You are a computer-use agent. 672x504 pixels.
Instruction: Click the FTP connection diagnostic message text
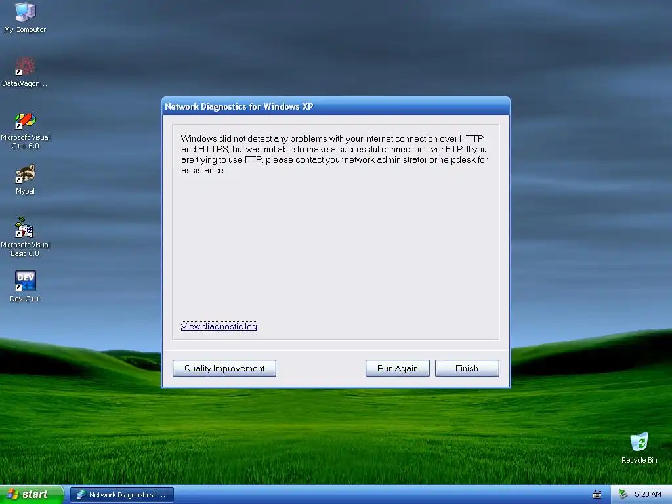click(x=334, y=154)
